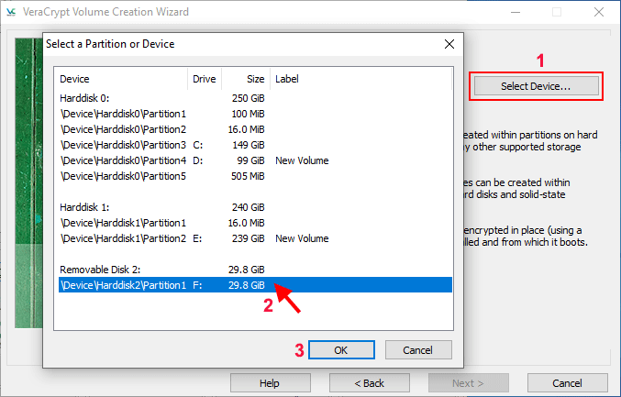Select the Removable Disk 2: 29.8 GiB row
The height and width of the screenshot is (397, 621).
click(255, 270)
